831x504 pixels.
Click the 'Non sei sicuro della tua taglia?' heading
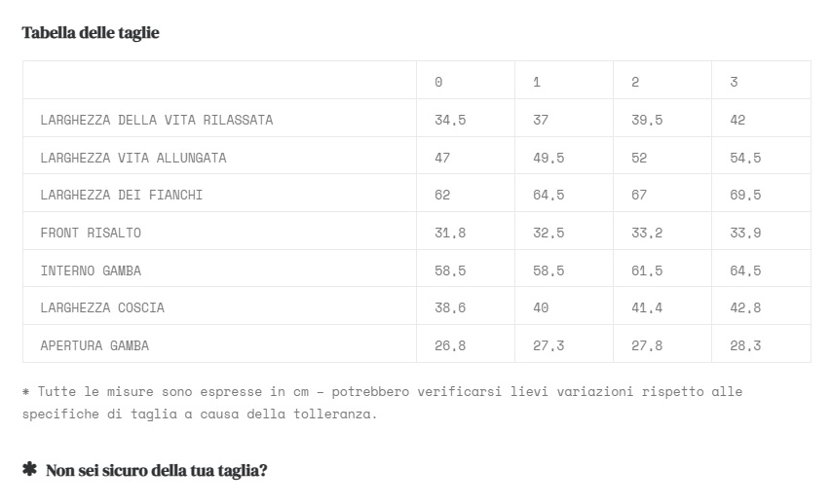[156, 471]
